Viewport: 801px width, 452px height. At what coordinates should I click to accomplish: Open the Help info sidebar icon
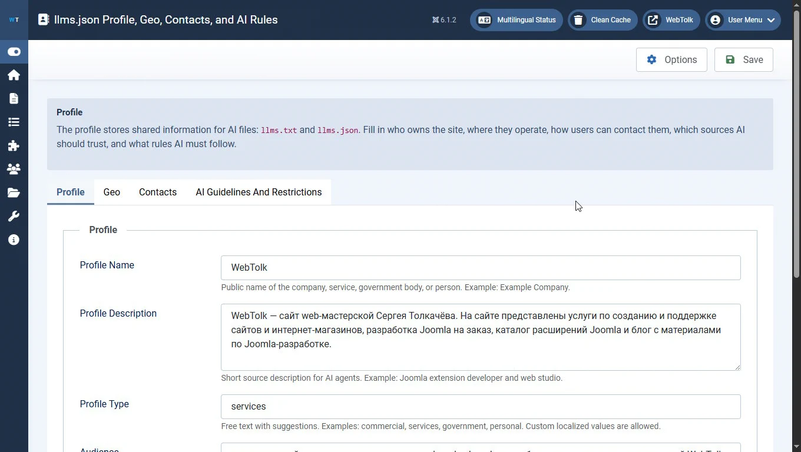(x=14, y=240)
